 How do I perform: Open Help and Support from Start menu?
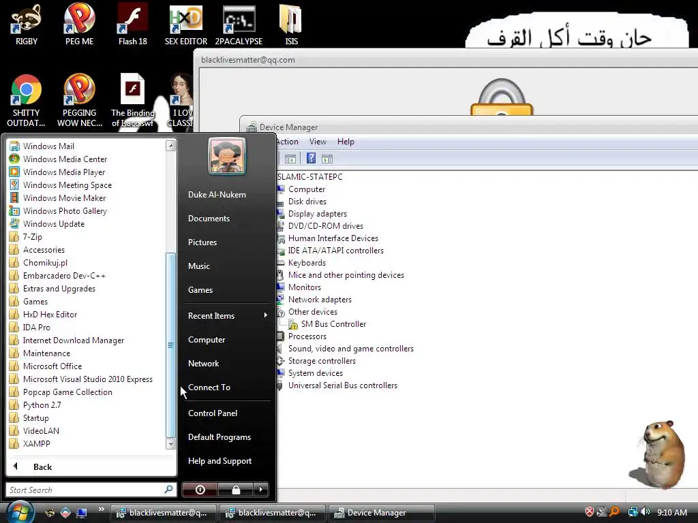pos(219,461)
